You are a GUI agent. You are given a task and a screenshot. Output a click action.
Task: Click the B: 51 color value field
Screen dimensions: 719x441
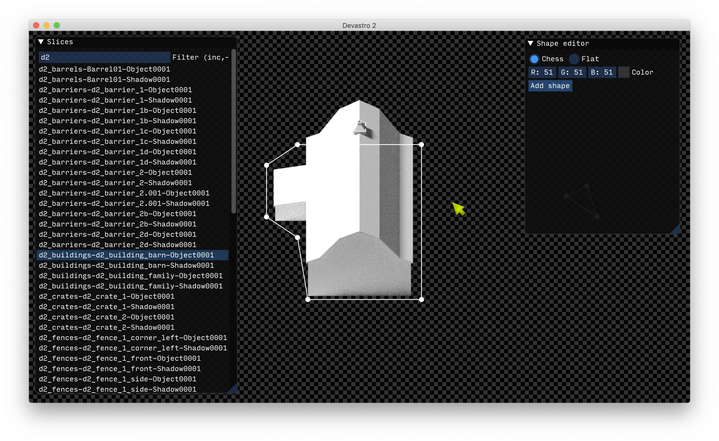[x=602, y=72]
